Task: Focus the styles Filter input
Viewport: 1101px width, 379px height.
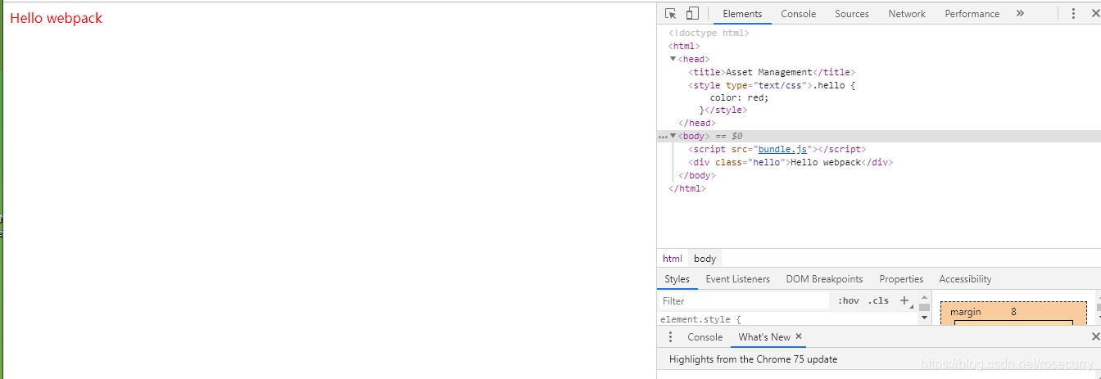Action: pos(745,301)
